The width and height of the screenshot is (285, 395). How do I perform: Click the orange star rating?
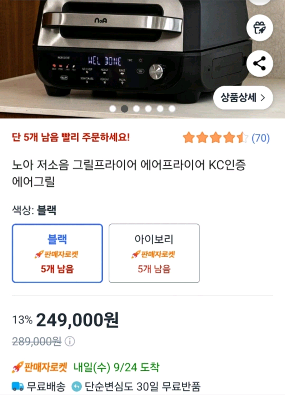tap(216, 138)
